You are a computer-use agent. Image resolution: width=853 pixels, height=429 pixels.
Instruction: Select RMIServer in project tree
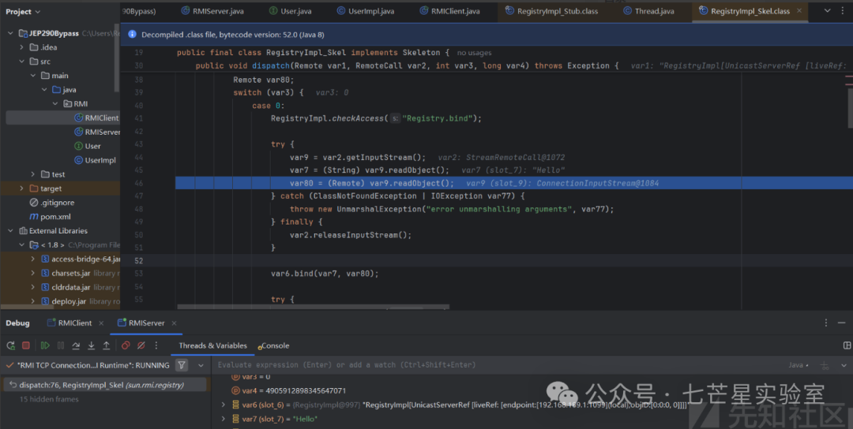97,132
